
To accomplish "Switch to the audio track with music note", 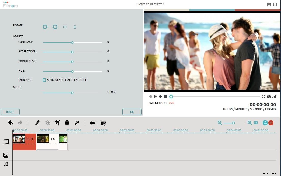I will coord(6,164).
